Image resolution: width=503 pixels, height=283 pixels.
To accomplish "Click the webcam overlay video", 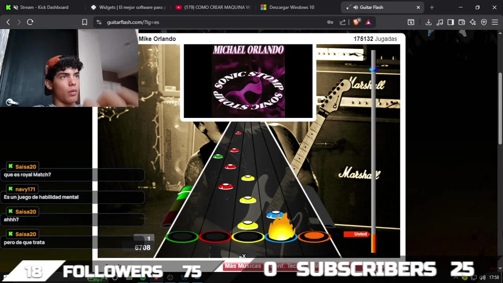I will (69, 68).
